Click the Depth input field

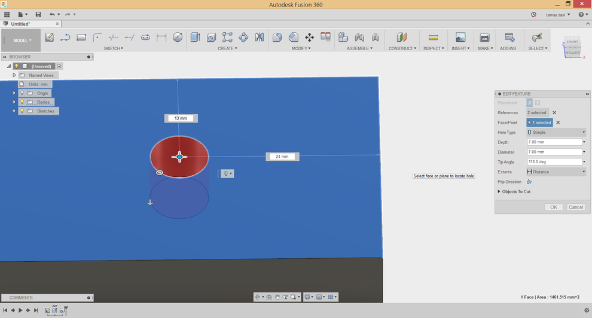tap(554, 142)
